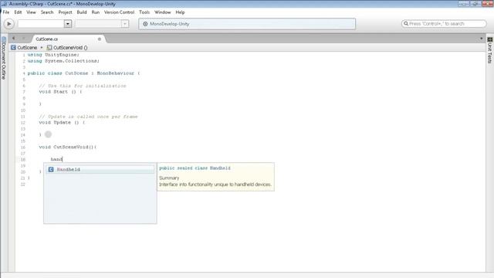Click the method icon beside CutSceneVoid ()
Viewport: 494px width, 278px height.
49,48
